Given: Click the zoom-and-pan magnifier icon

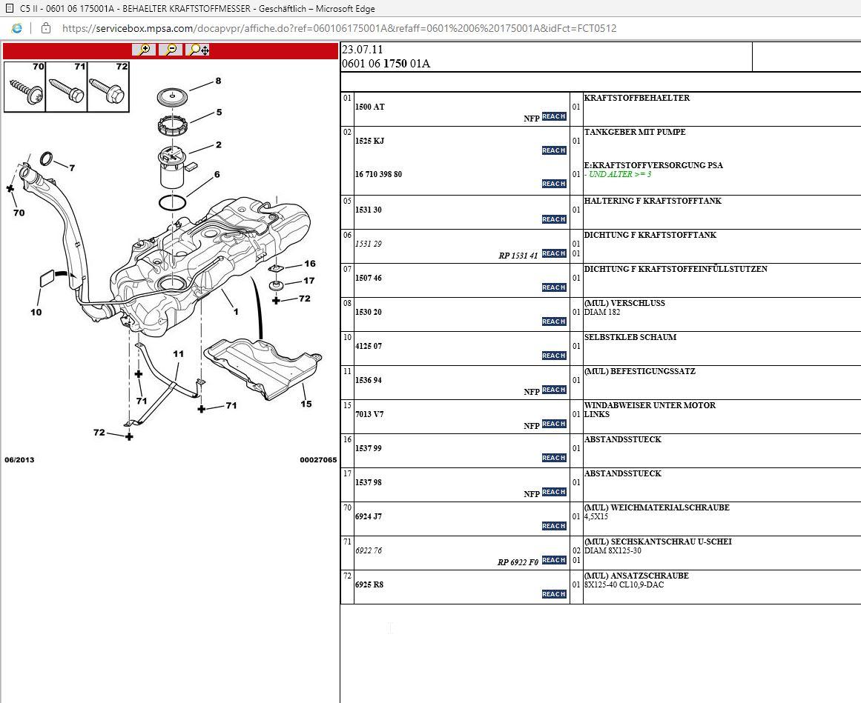Looking at the screenshot, I should [198, 50].
